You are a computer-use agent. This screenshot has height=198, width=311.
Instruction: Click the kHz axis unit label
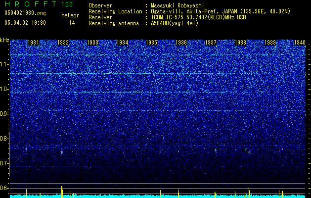4,40
